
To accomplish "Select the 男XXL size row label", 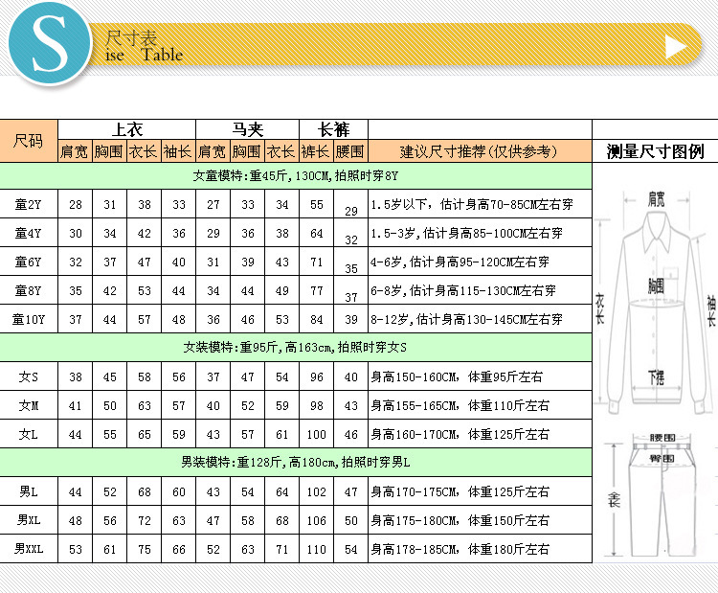I will coord(29,548).
